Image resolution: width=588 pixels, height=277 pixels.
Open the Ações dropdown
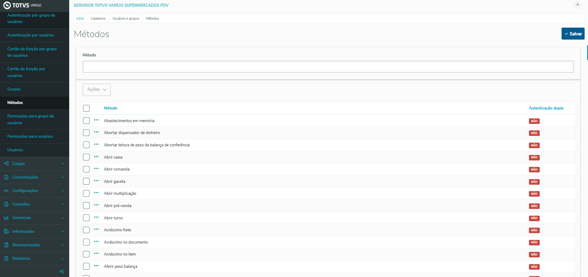tap(97, 90)
